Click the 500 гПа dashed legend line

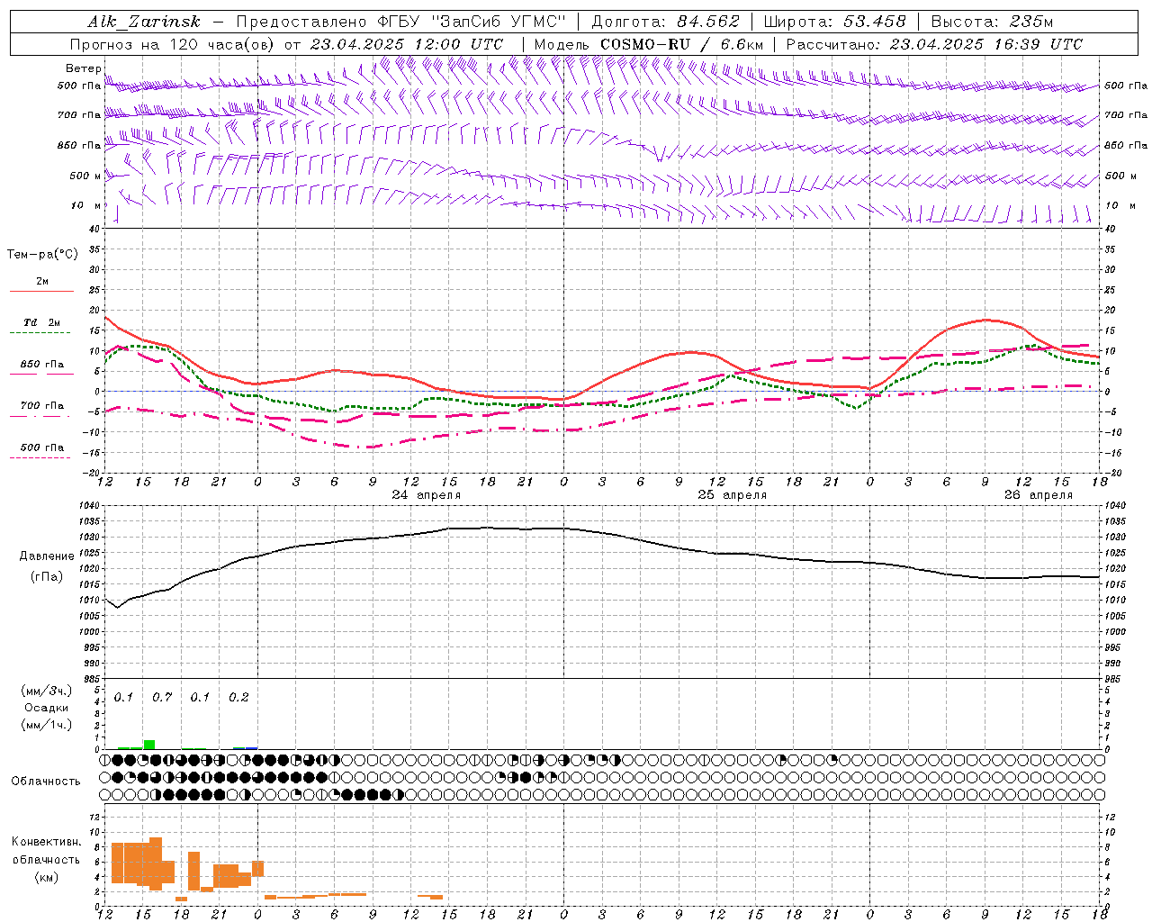pyautogui.click(x=40, y=457)
